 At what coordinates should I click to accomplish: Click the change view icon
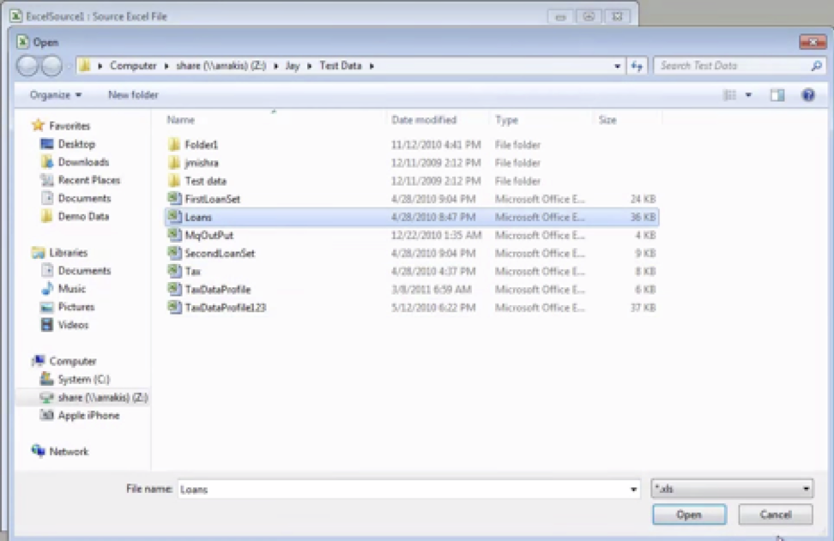click(x=730, y=95)
